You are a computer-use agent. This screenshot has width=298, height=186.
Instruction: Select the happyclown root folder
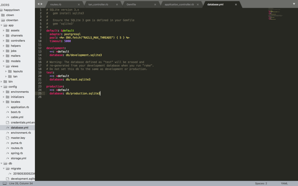12,10
